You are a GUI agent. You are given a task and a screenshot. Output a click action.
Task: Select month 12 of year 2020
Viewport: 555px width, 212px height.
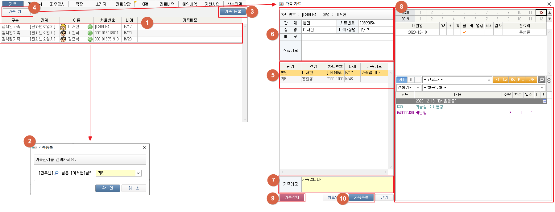(x=541, y=13)
